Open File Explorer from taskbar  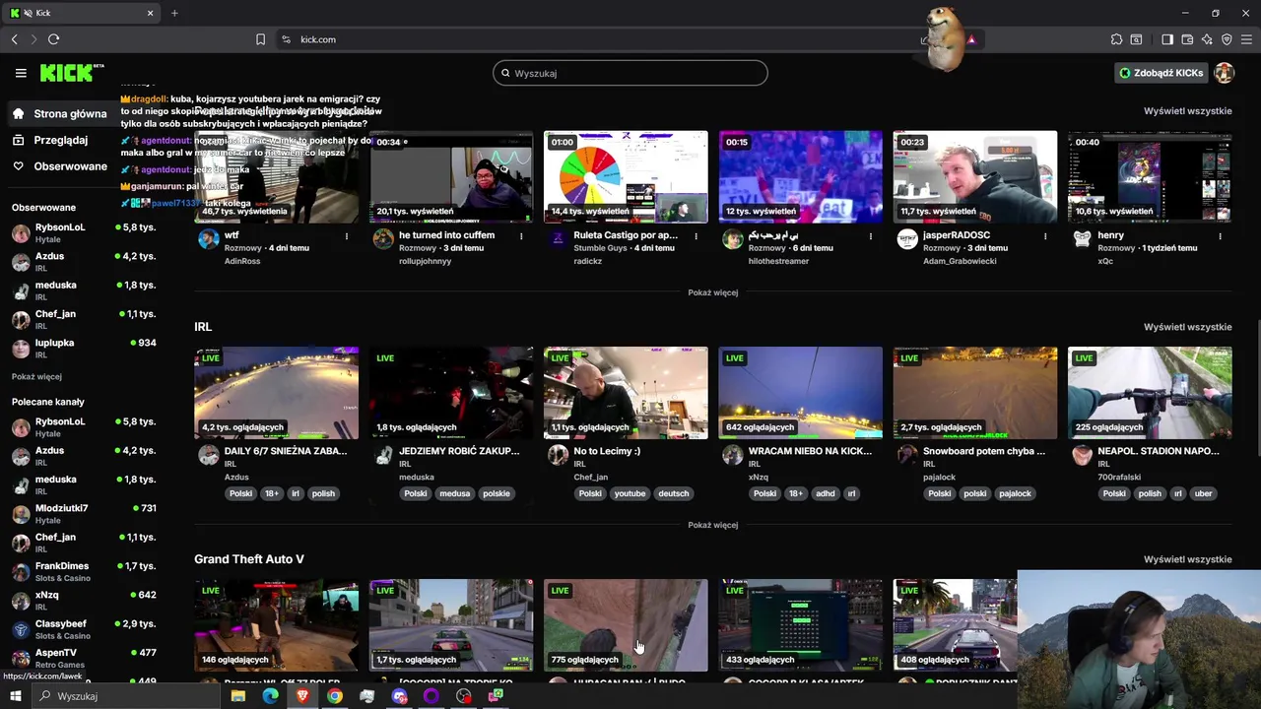pos(237,696)
